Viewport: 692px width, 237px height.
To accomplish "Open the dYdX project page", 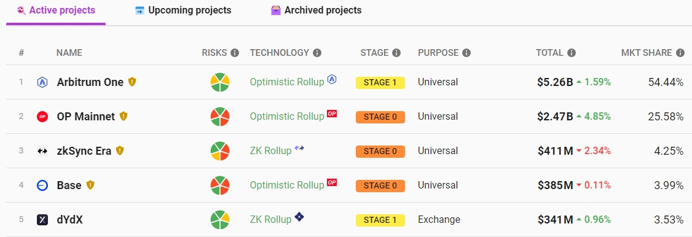I will tap(69, 219).
